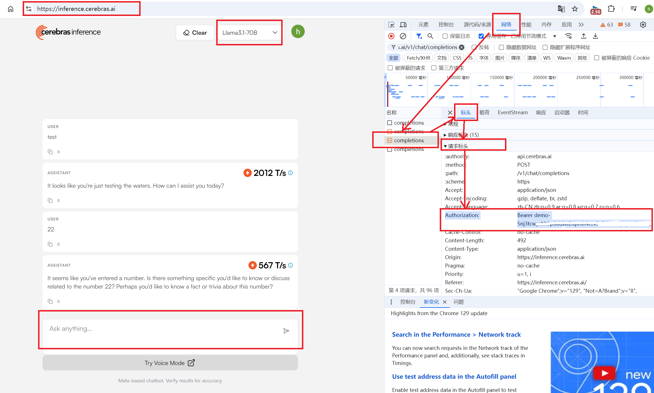Close the 新变化 drawer tab

[x=445, y=302]
